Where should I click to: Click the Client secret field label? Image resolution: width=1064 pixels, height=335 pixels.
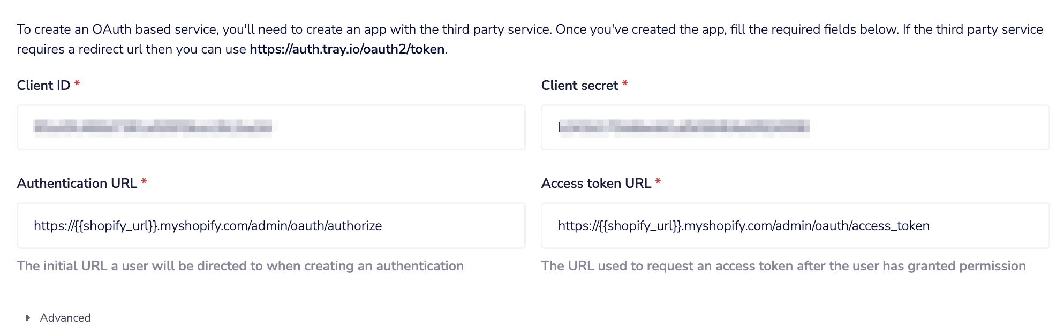[x=579, y=85]
